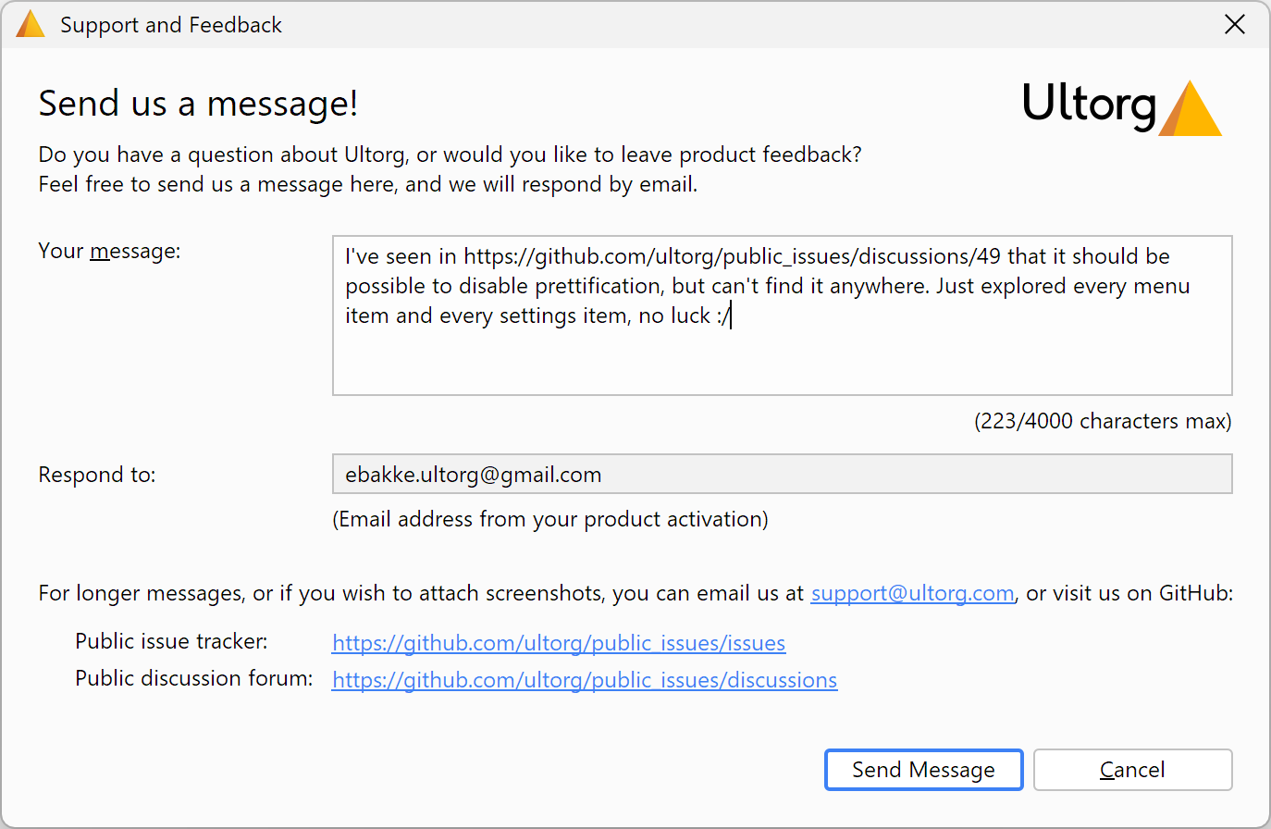
Task: Click the '(223/4000 characters max)' counter
Action: [x=1103, y=421]
